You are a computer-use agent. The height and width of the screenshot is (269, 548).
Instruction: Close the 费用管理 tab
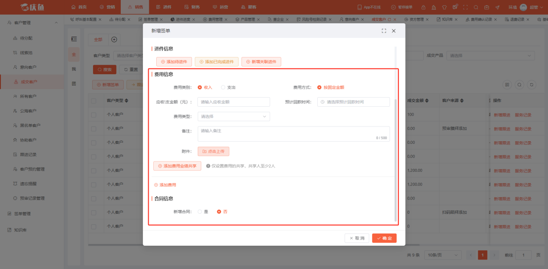coord(226,19)
